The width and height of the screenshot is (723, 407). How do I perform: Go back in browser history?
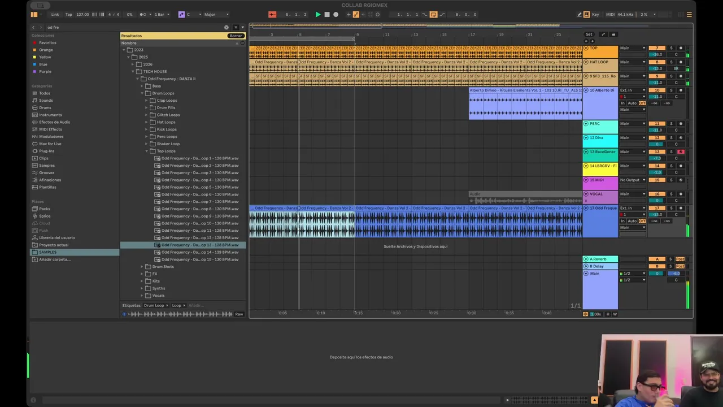coord(33,27)
